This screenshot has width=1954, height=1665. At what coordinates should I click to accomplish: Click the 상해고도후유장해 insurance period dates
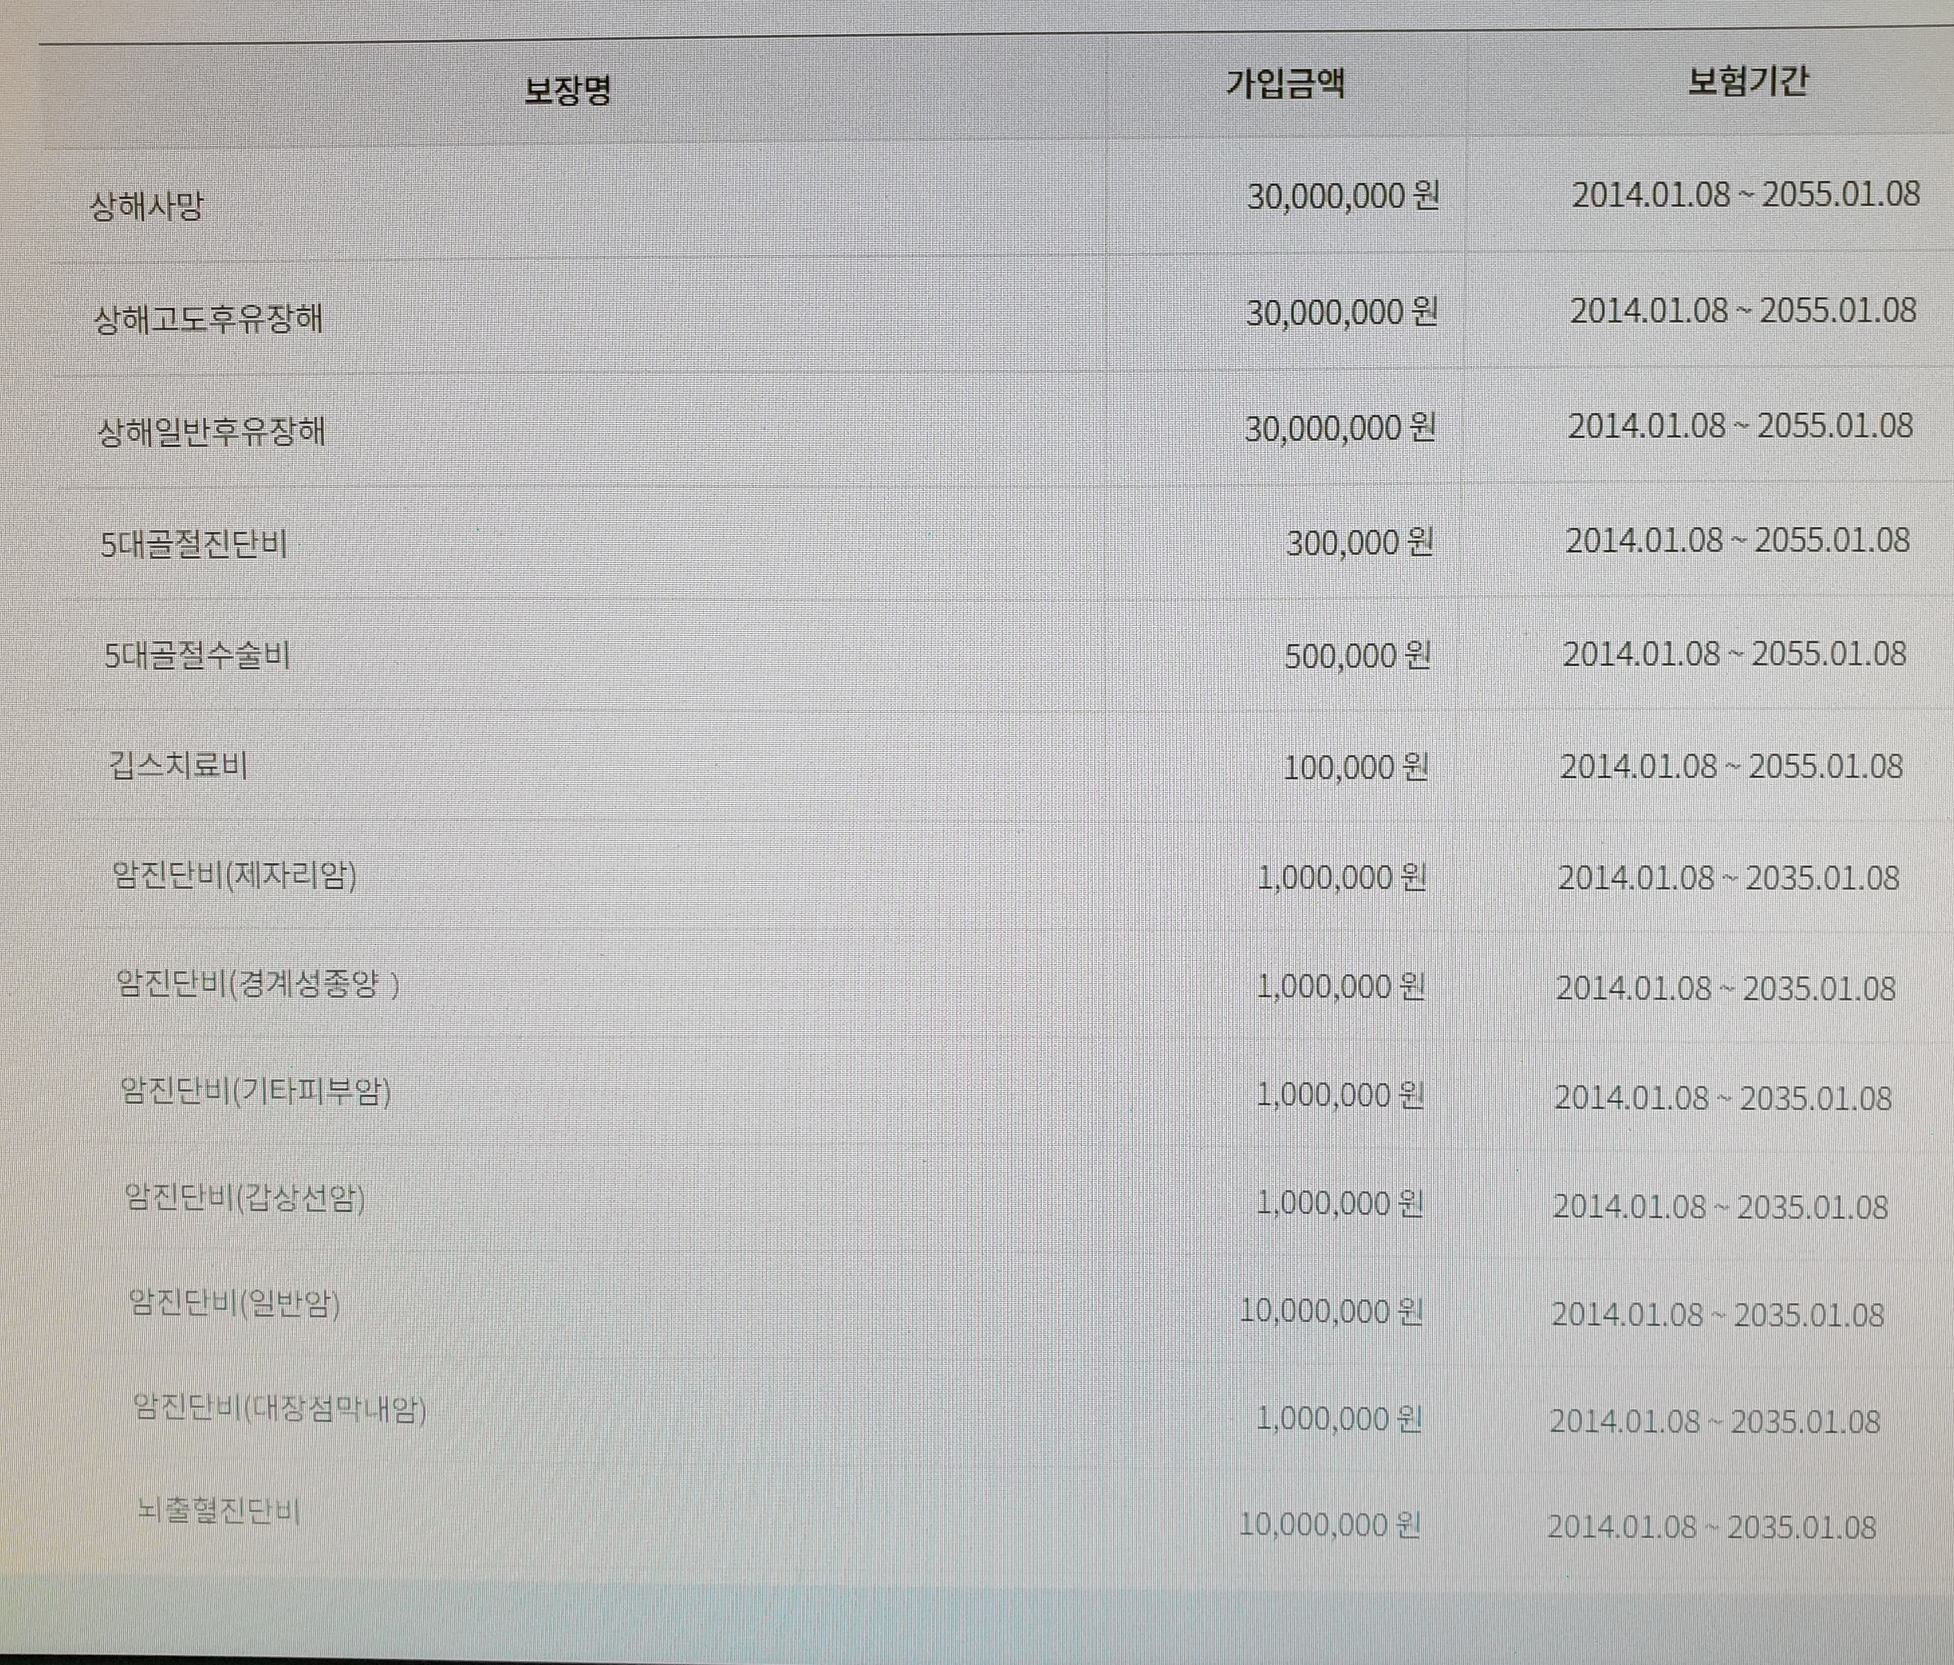click(x=1743, y=310)
